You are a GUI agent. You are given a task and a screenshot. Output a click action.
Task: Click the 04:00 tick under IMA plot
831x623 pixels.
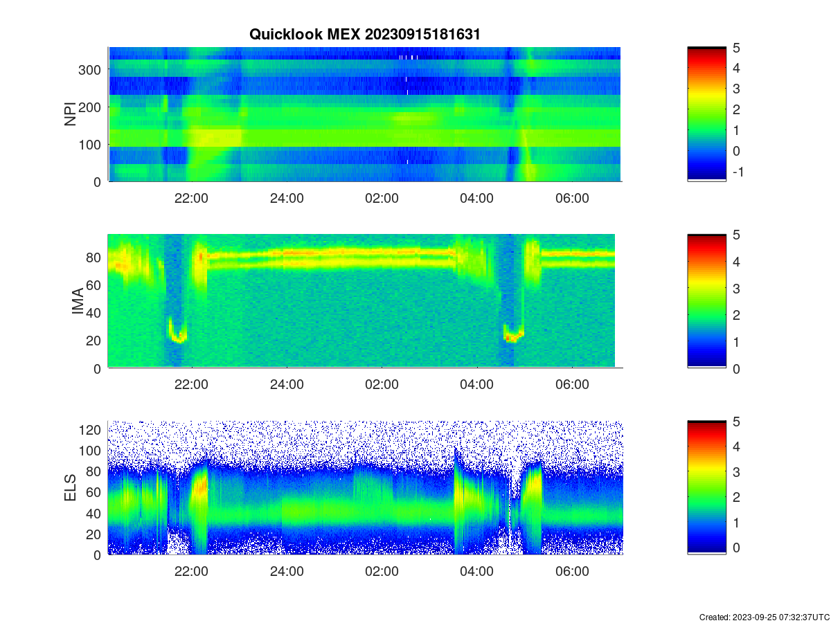tap(476, 386)
